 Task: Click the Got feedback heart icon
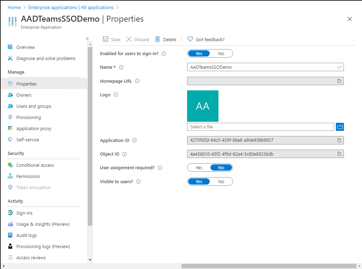[190, 39]
